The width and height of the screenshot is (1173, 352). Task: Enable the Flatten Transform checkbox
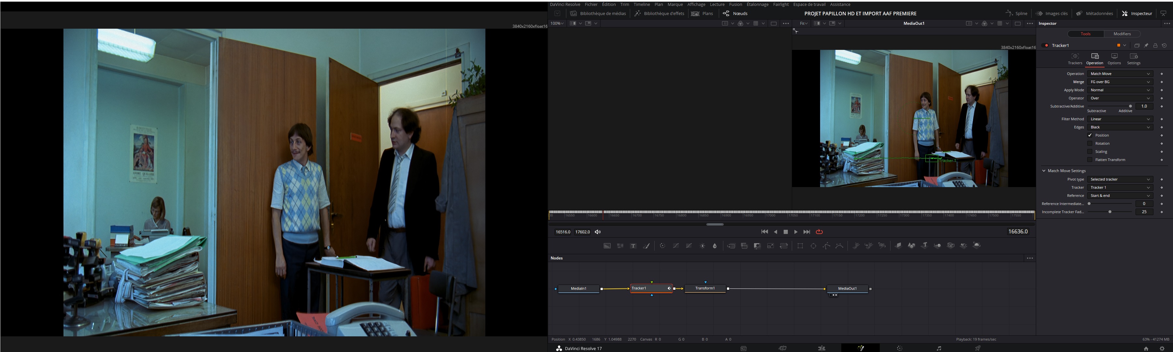[x=1090, y=160]
